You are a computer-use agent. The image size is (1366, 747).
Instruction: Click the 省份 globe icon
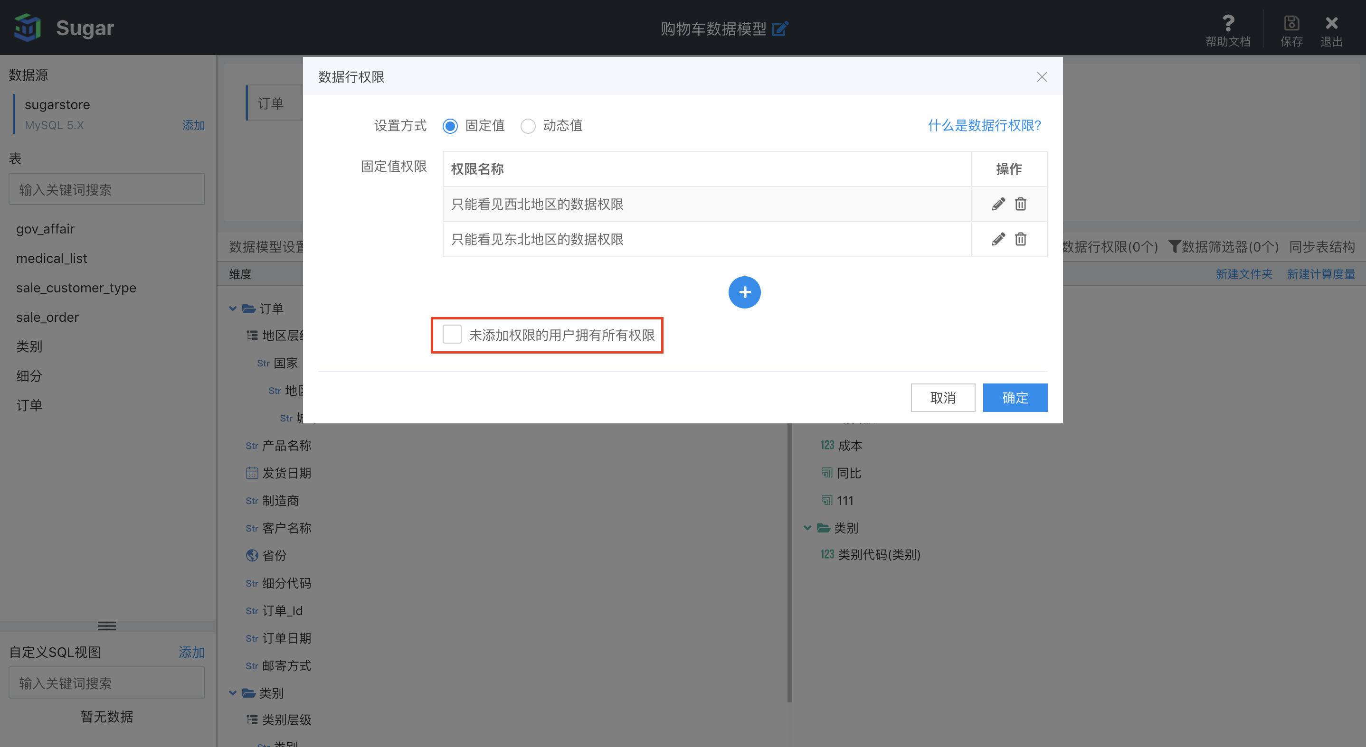coord(252,555)
